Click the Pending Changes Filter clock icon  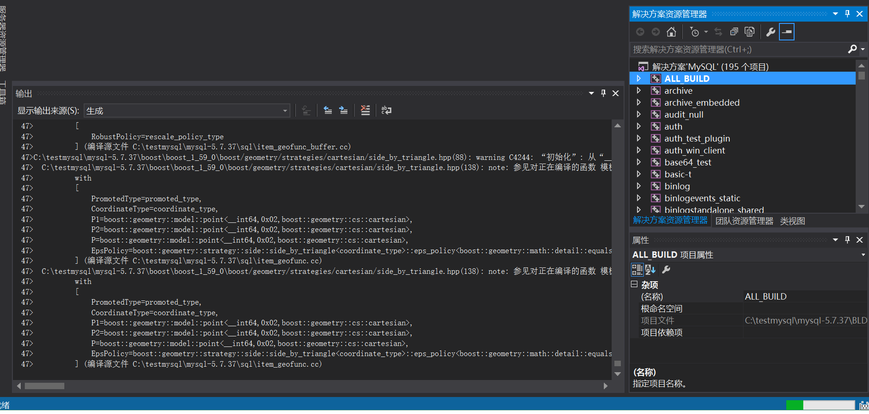click(x=694, y=31)
